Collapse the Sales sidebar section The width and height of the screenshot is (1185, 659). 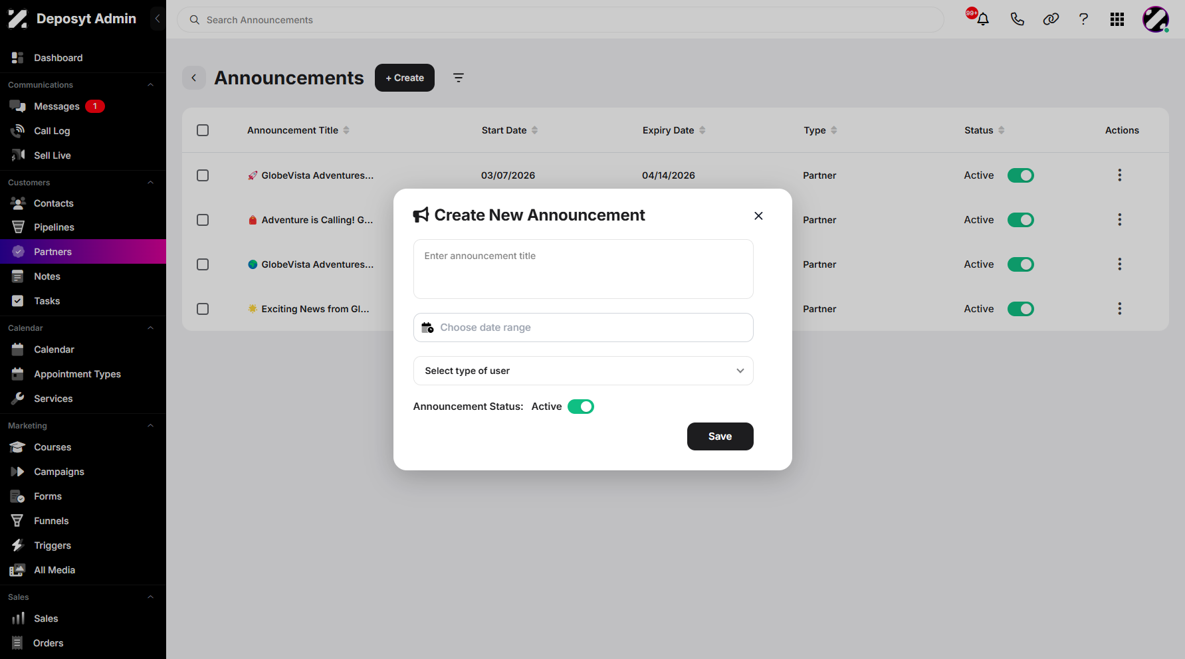coord(151,597)
